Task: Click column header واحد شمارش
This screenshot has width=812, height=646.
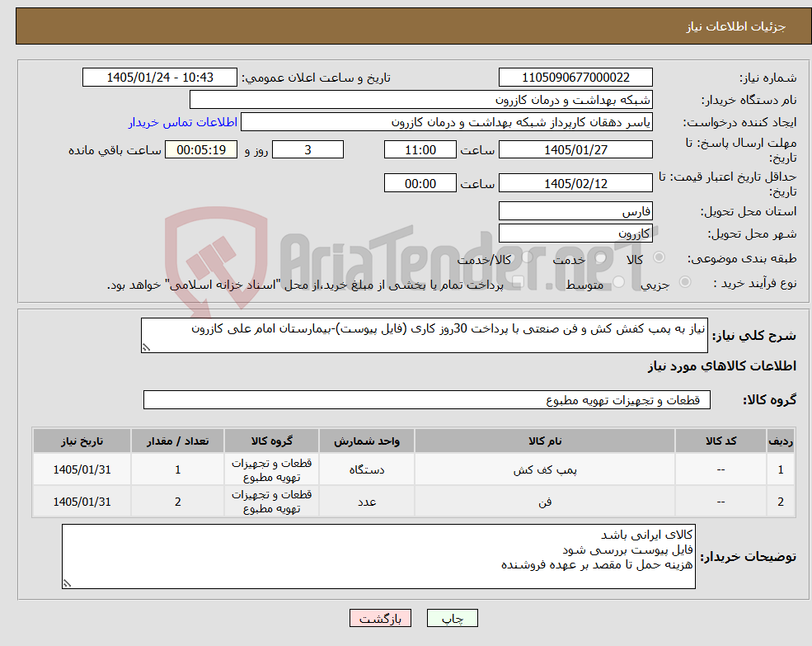Action: click(x=367, y=441)
